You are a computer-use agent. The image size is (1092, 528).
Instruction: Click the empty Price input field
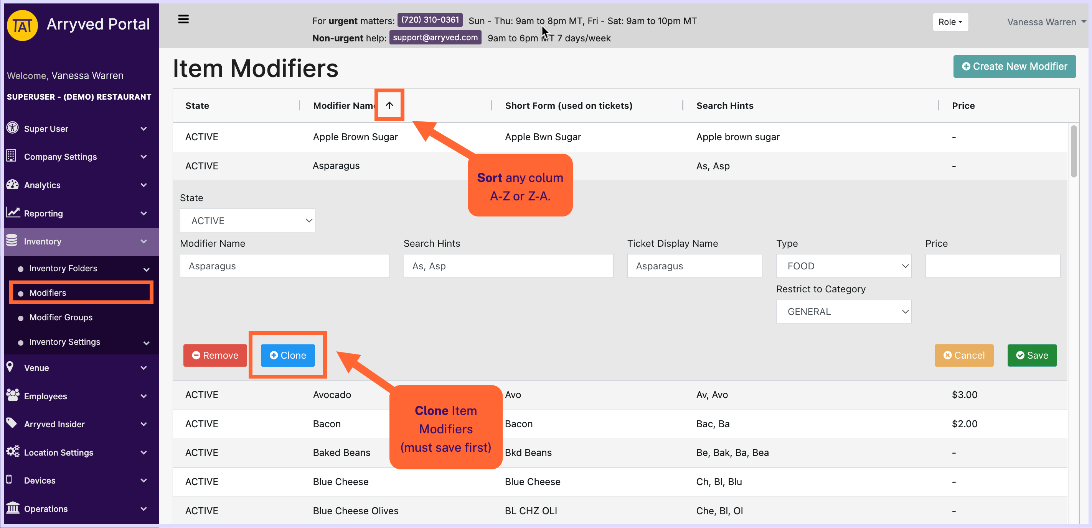(x=992, y=266)
